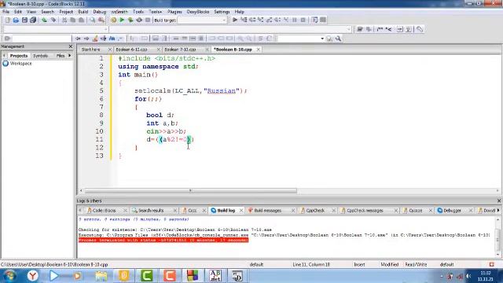Switch to the Debugger log tab
The width and height of the screenshot is (503, 283).
(452, 211)
